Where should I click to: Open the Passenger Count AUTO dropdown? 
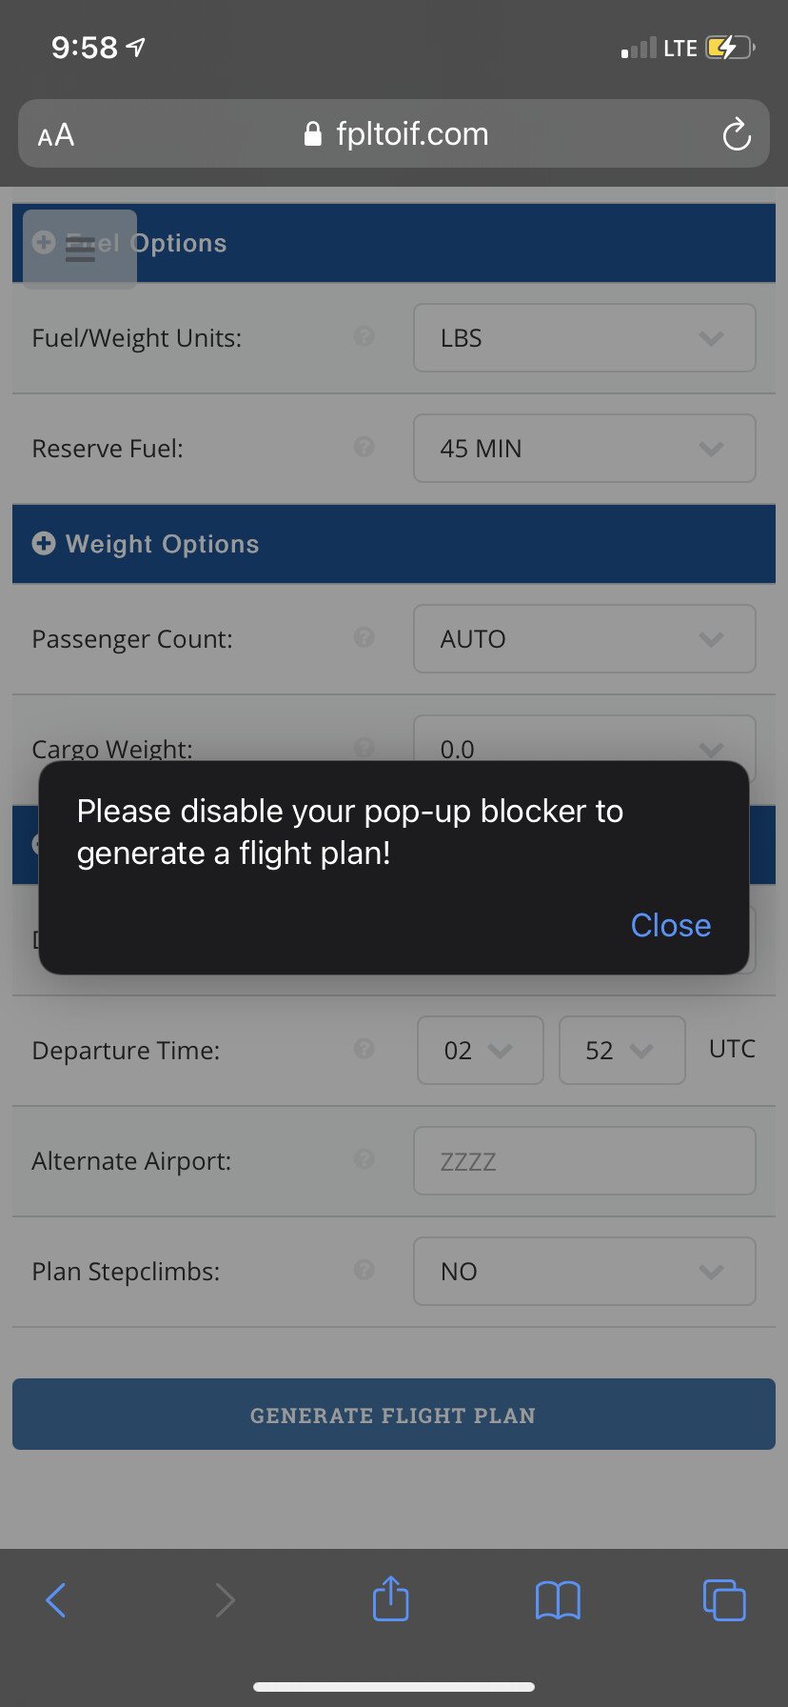[x=584, y=639]
